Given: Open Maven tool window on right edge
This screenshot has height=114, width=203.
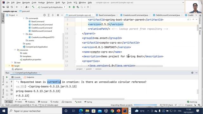Looking at the screenshot, I should coord(200,31).
